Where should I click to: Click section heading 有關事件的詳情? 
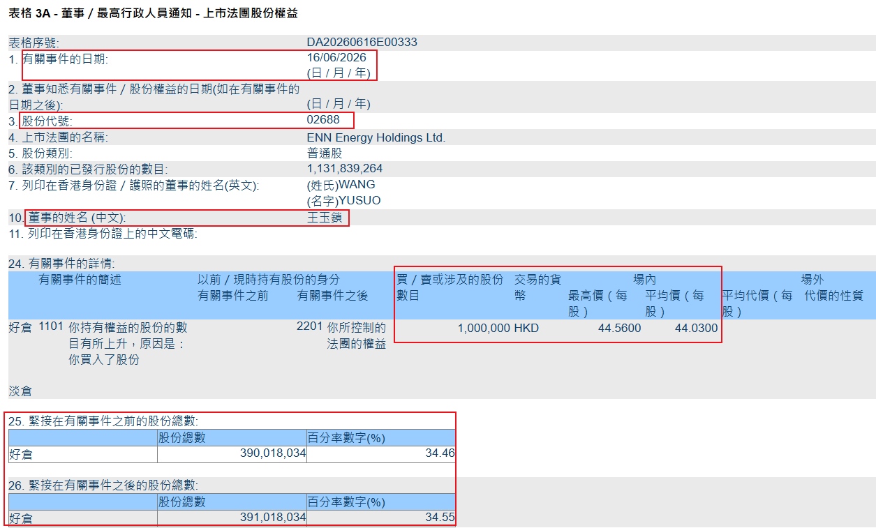click(x=71, y=264)
